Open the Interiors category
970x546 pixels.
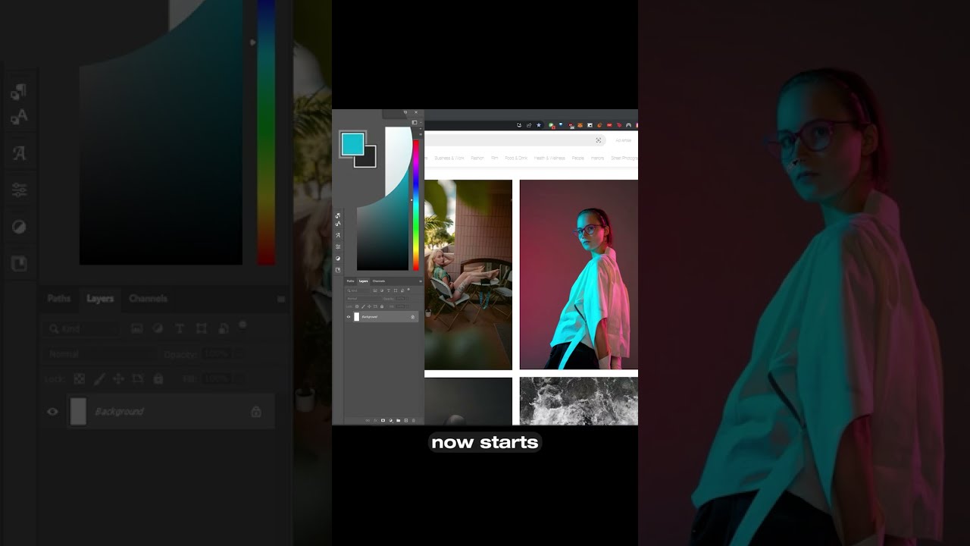(x=597, y=158)
